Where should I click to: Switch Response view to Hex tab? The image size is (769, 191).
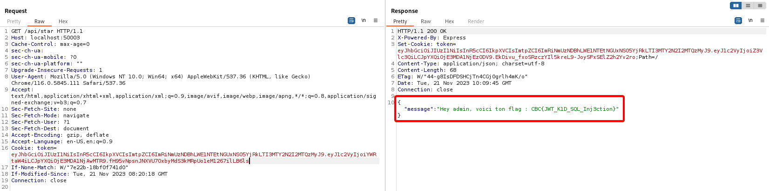(x=449, y=21)
